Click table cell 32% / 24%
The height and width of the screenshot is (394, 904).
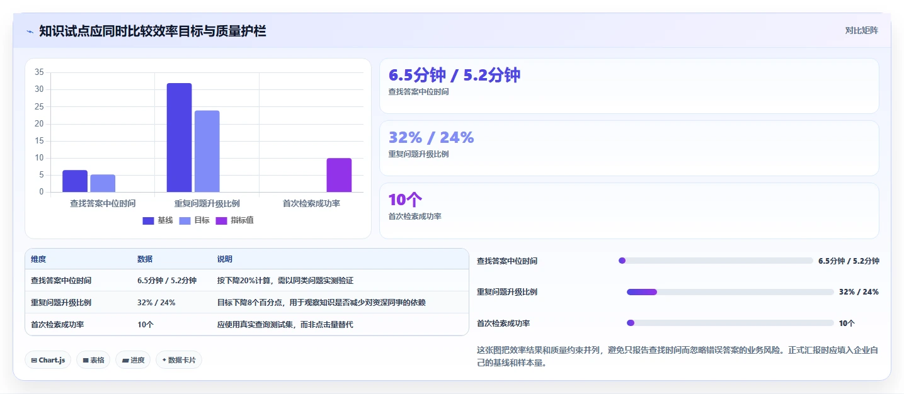pyautogui.click(x=156, y=303)
